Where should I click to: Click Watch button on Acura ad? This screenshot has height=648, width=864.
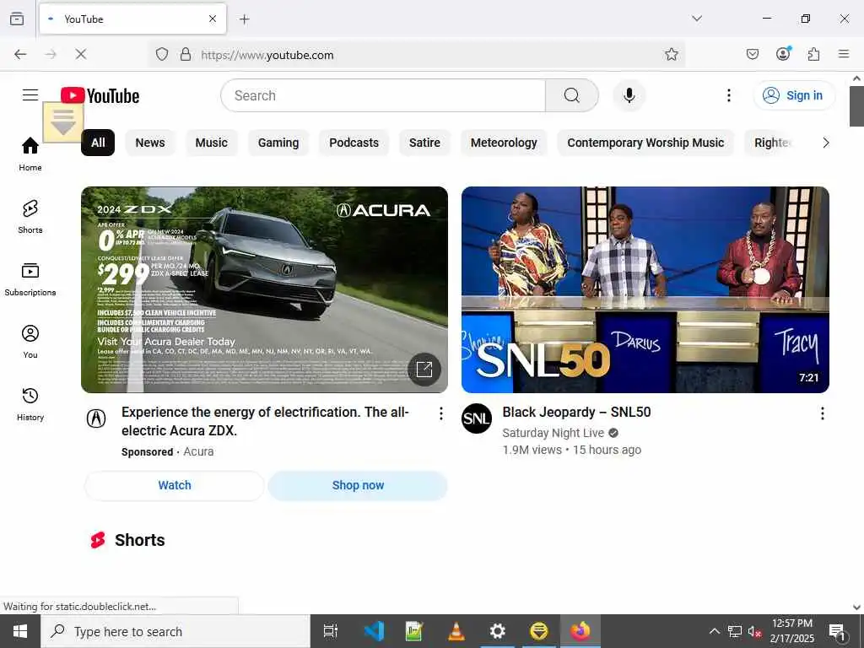click(x=175, y=485)
